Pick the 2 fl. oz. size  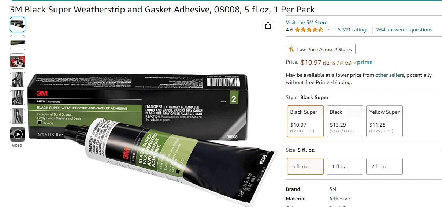tap(385, 166)
